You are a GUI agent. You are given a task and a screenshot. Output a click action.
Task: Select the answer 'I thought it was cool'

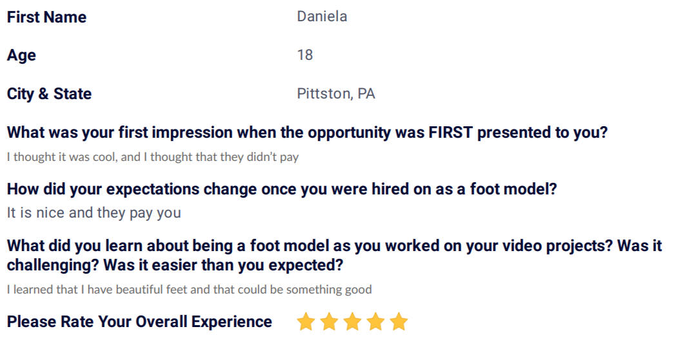click(152, 157)
